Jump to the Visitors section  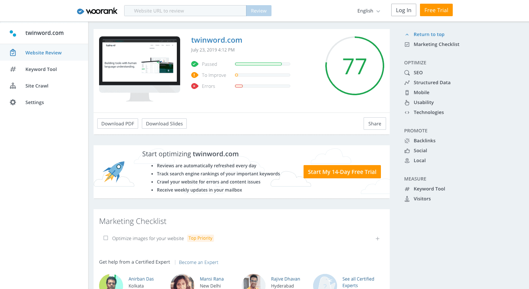(x=422, y=199)
